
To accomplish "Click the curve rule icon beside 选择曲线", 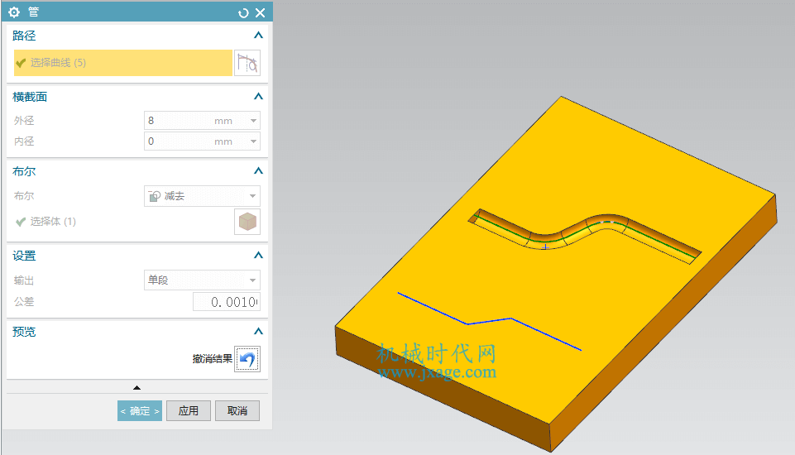I will [247, 63].
